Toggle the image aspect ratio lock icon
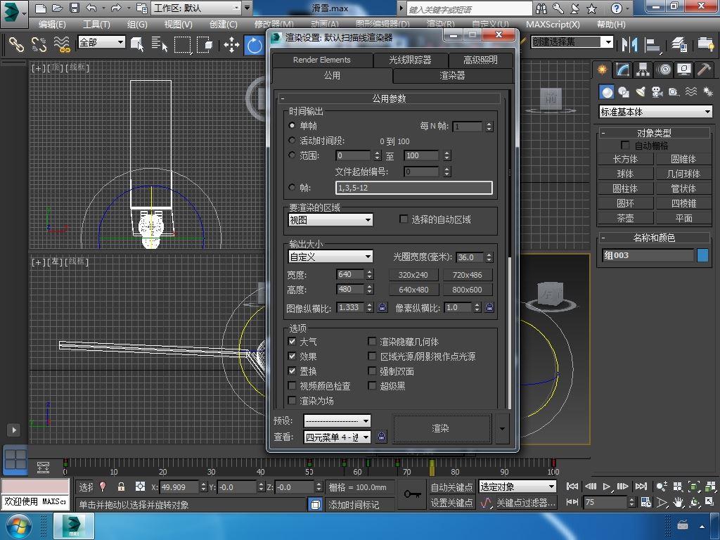 [382, 307]
